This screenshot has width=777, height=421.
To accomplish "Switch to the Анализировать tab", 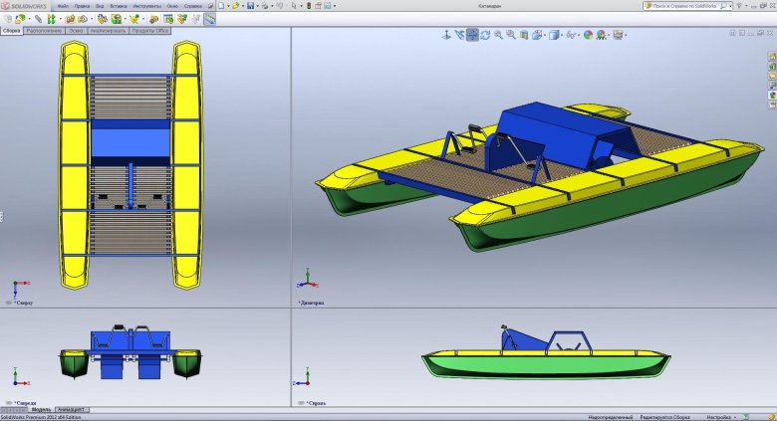I will click(108, 31).
